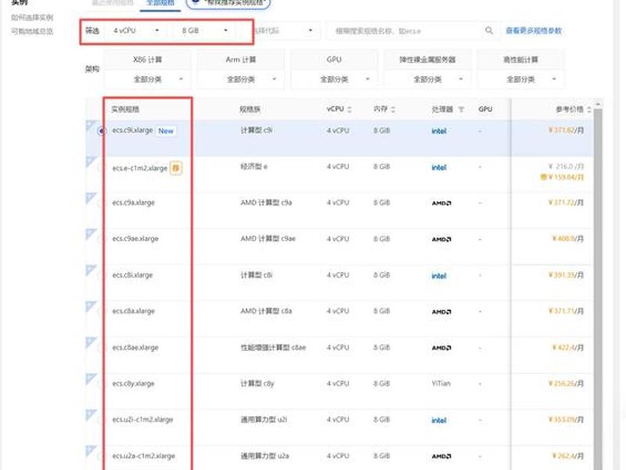Sort by the vCPU column arrows
626x470 pixels.
[x=349, y=109]
